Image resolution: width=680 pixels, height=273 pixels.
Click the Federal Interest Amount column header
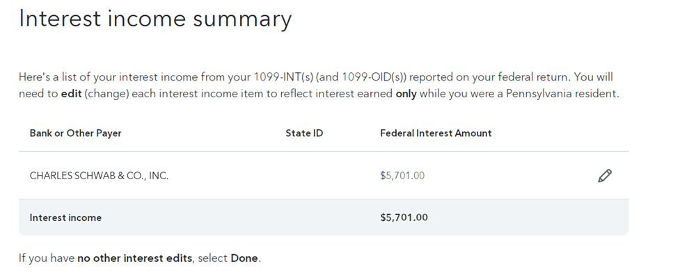point(436,133)
